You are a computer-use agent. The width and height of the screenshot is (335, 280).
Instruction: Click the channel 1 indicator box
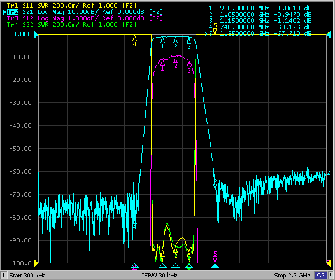pos(4,276)
